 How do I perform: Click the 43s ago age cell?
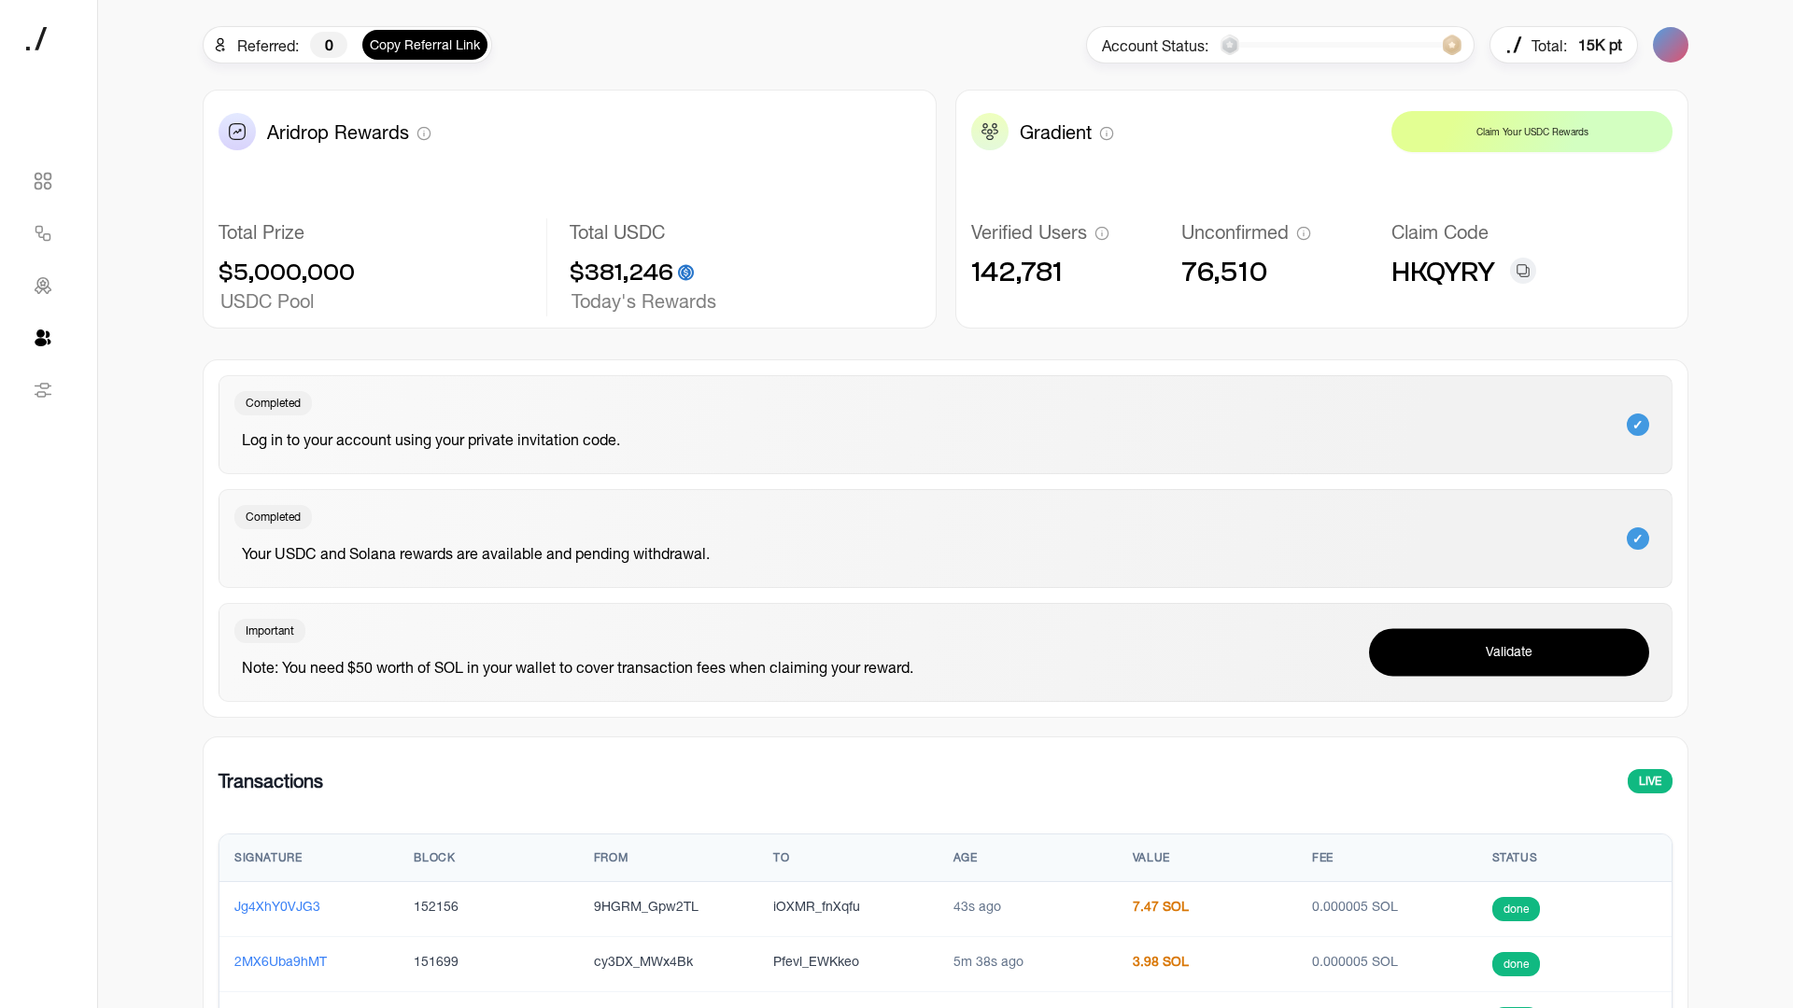977,906
